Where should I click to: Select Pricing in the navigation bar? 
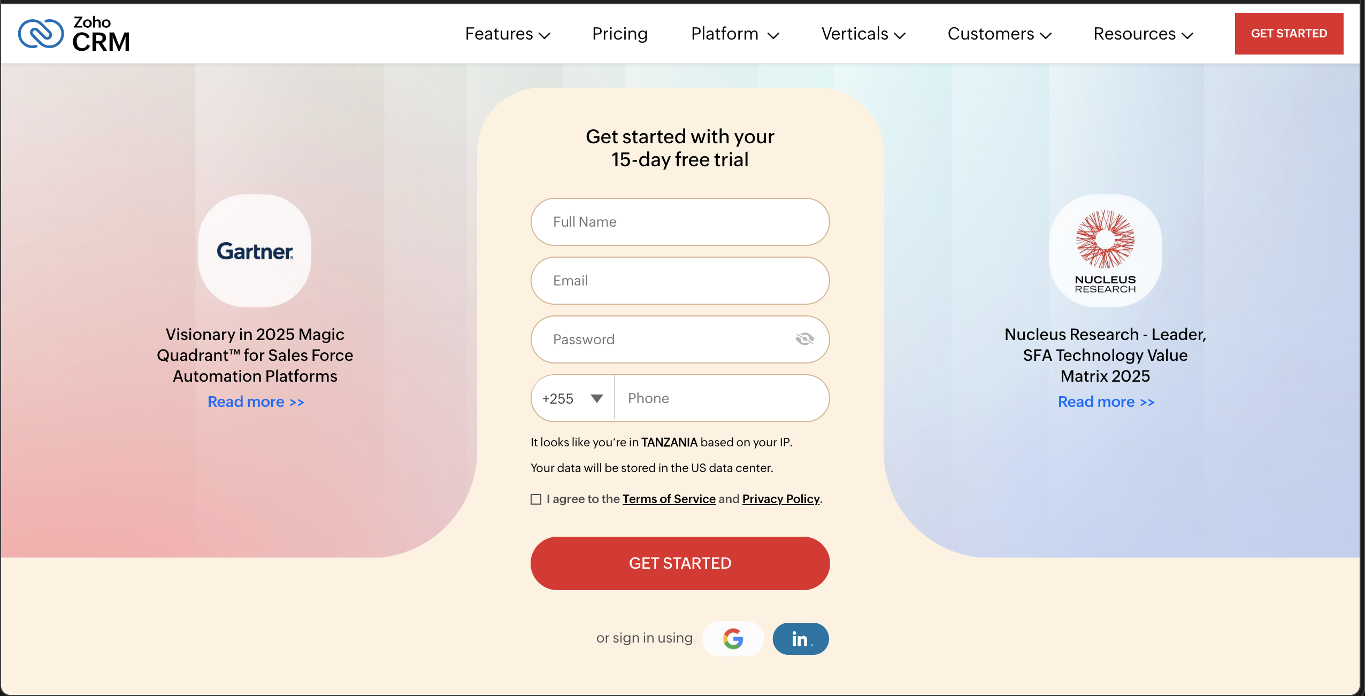click(x=619, y=33)
